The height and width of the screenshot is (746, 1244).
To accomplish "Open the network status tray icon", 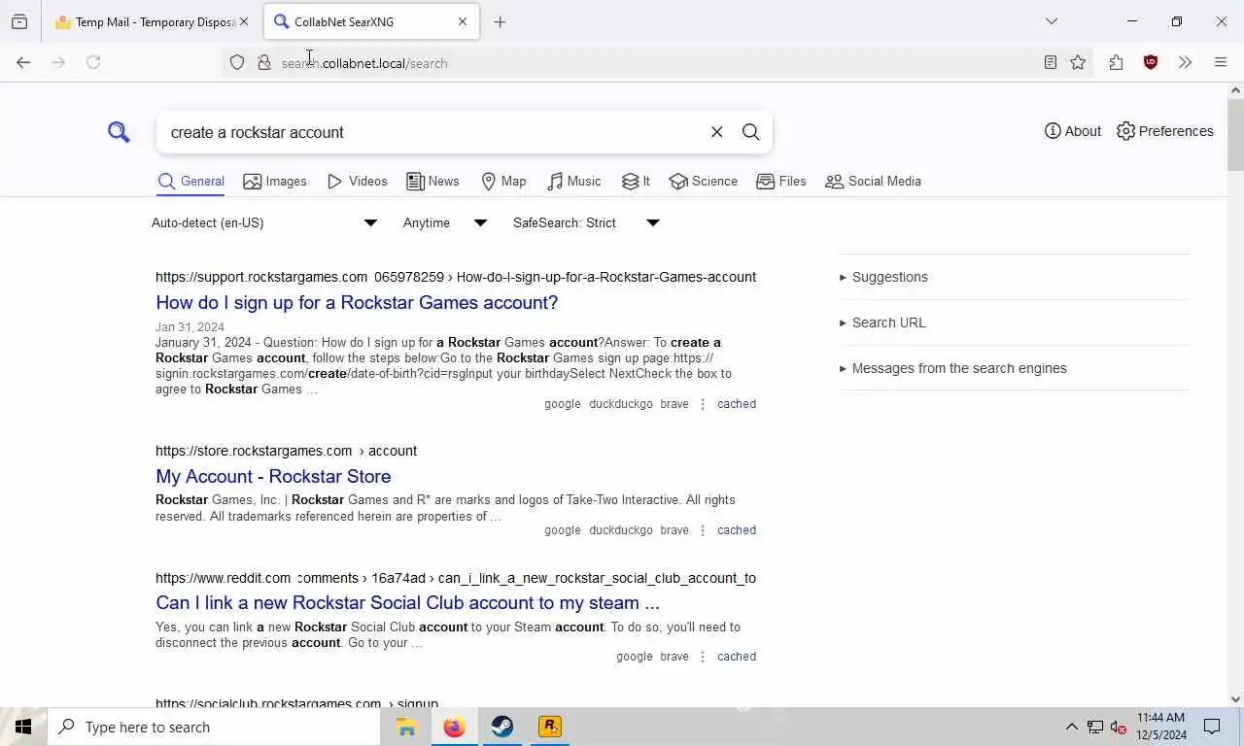I will pyautogui.click(x=1094, y=727).
